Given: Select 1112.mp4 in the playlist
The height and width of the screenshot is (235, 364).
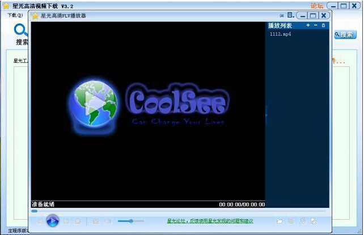Looking at the screenshot, I should pos(280,34).
